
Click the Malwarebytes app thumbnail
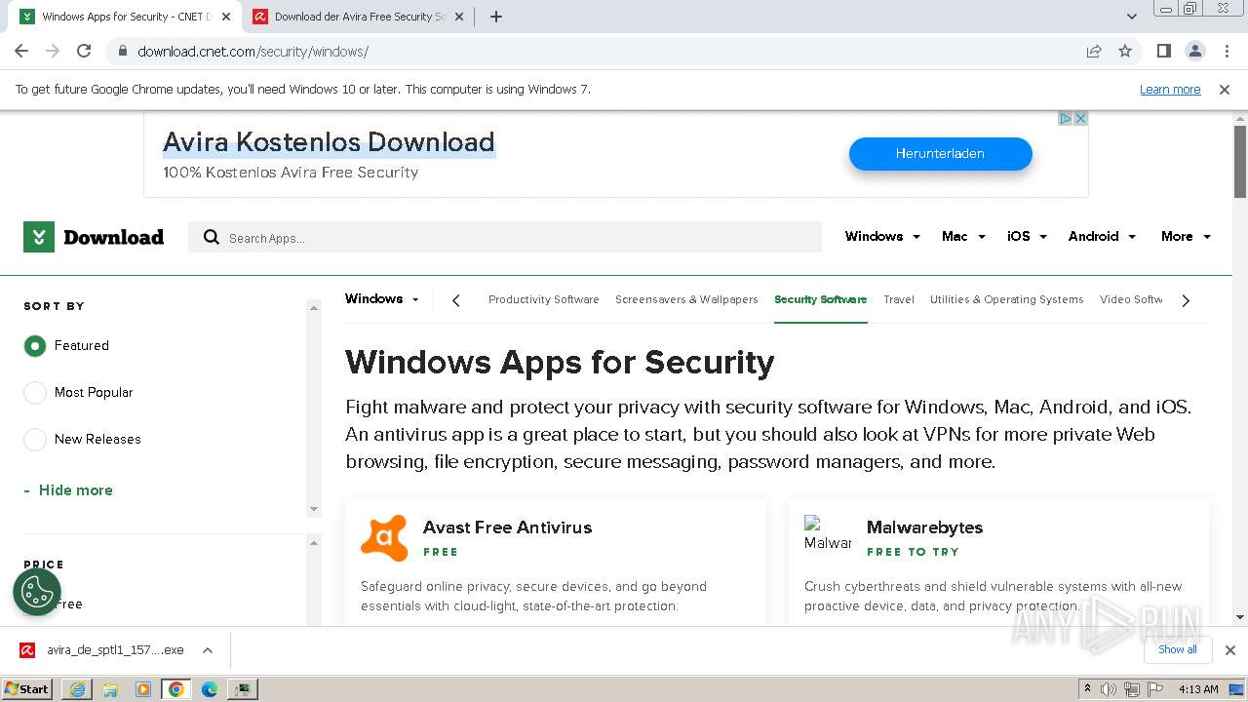pos(828,534)
